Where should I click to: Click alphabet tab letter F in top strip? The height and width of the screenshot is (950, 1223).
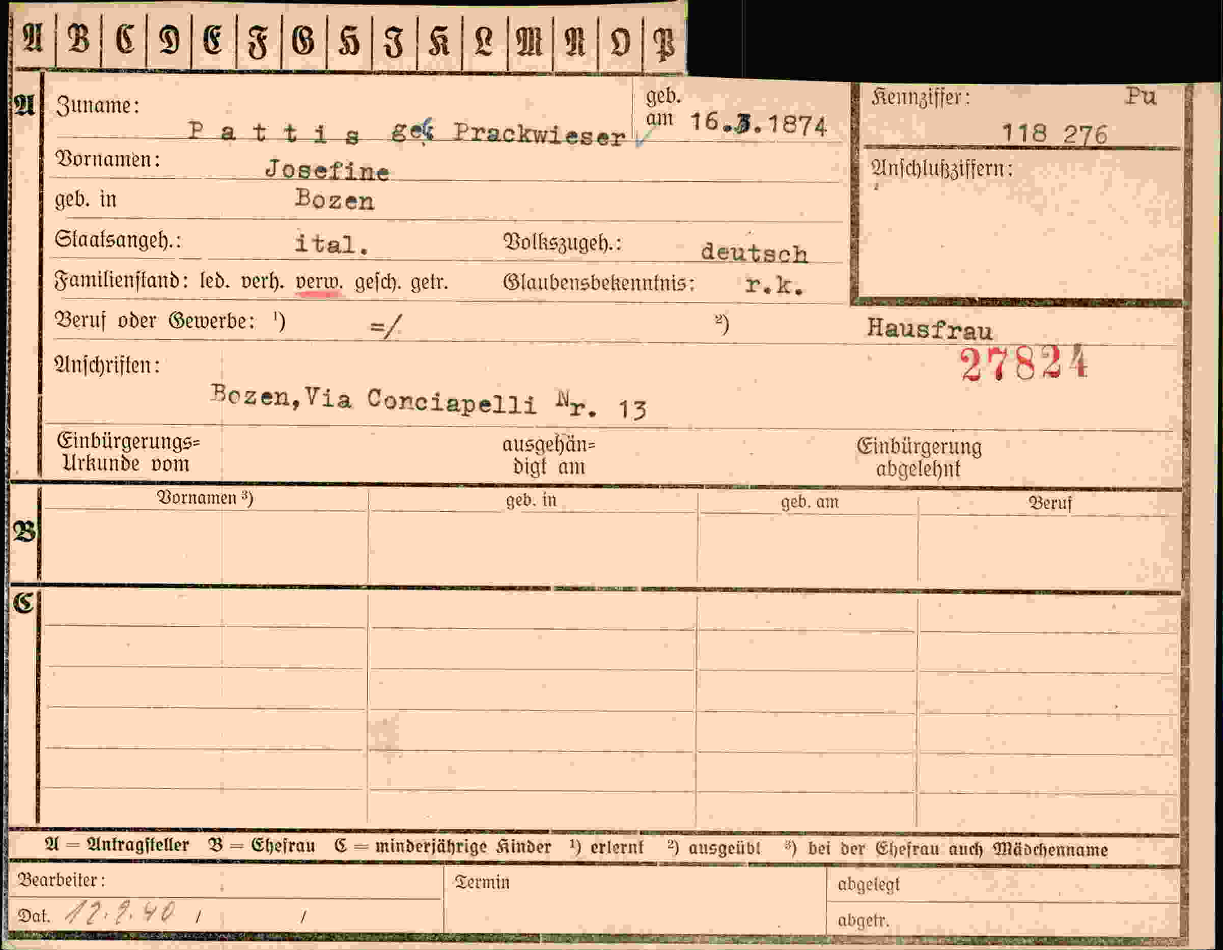(x=259, y=41)
